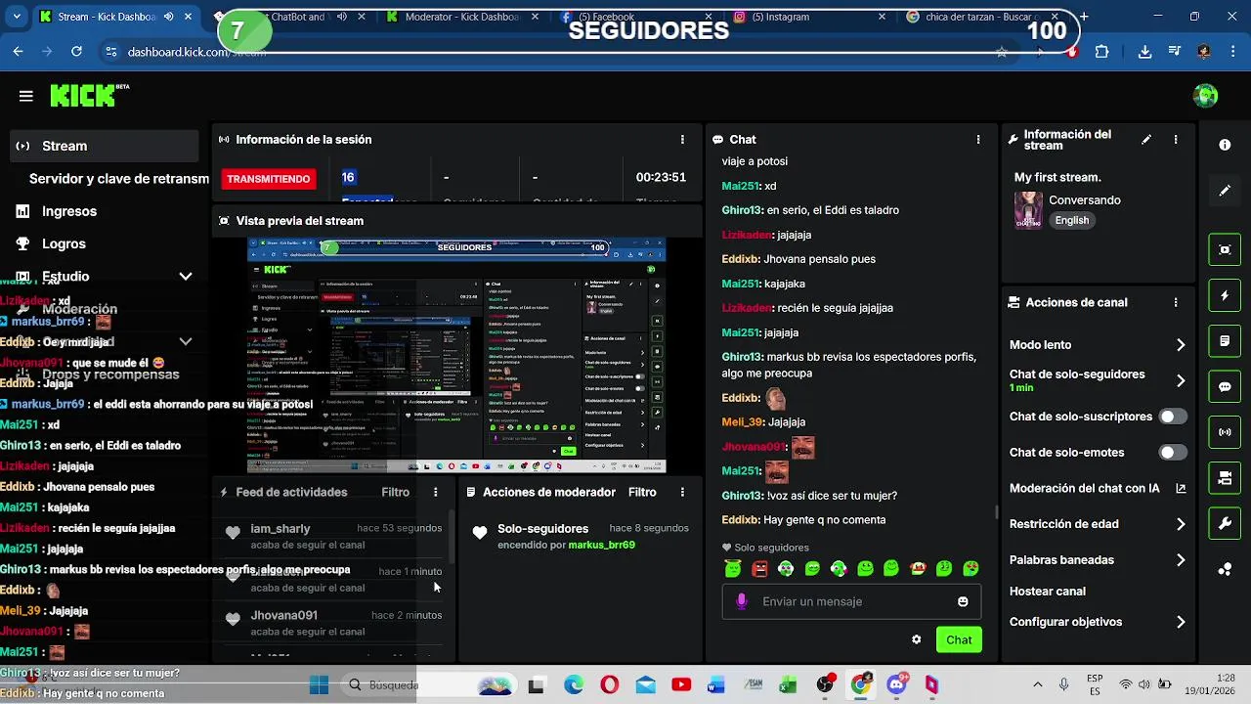Open the Opera browser taskbar icon
Screen dimensions: 1251x704
609,684
